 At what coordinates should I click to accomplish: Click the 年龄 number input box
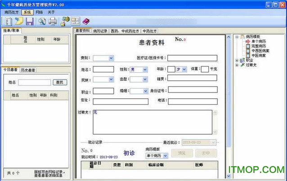pyautogui.click(x=171, y=69)
